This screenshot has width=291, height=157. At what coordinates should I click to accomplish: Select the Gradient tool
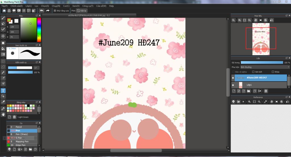pos(3,54)
